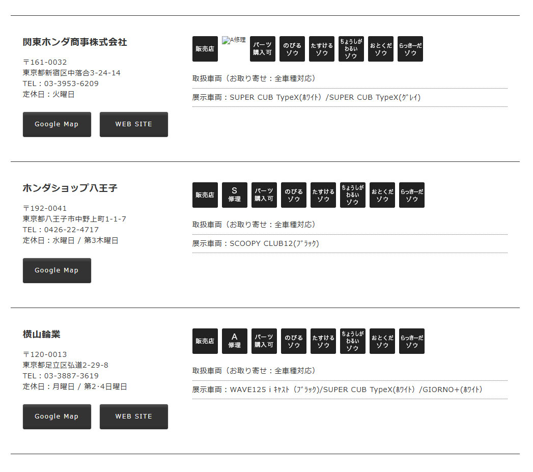
Task: Click A修理 badge for 横山輪業
Action: 235,341
